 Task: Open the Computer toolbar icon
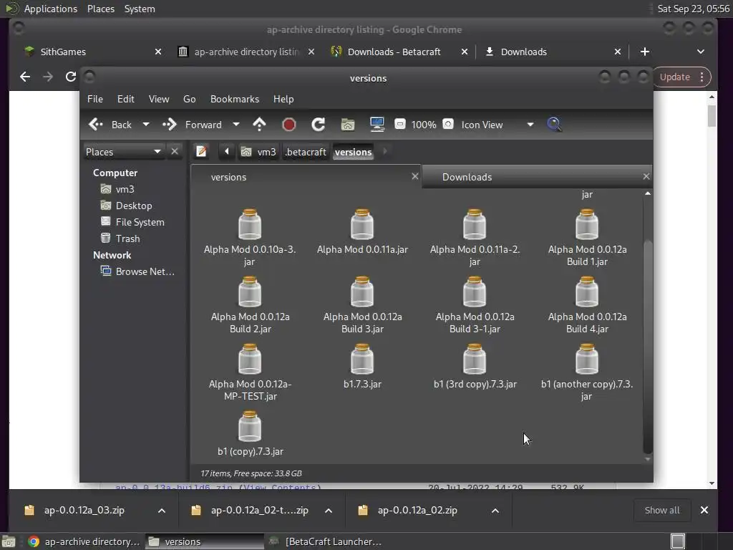tap(377, 125)
